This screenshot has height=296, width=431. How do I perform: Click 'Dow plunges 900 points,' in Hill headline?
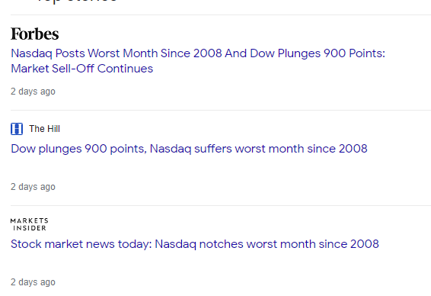pos(79,149)
